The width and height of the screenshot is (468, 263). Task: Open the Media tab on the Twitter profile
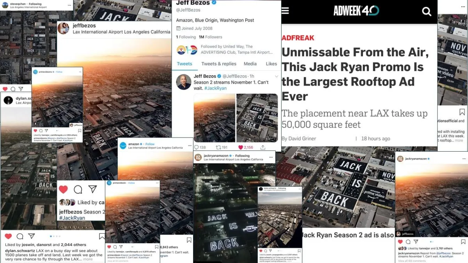[x=250, y=64]
